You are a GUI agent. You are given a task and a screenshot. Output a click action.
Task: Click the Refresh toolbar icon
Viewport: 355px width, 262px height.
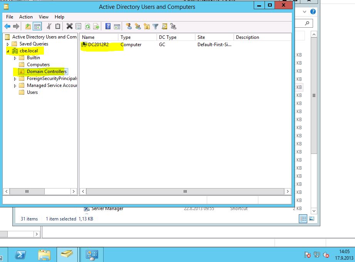(87, 27)
